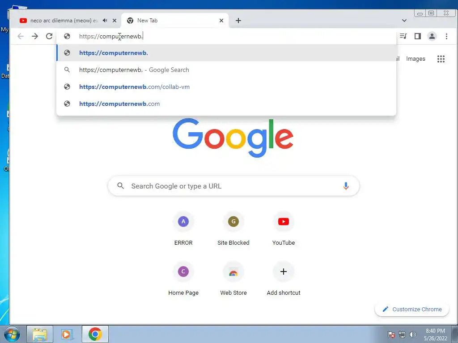Open media controls icon in toolbar
The height and width of the screenshot is (343, 458).
(x=403, y=36)
